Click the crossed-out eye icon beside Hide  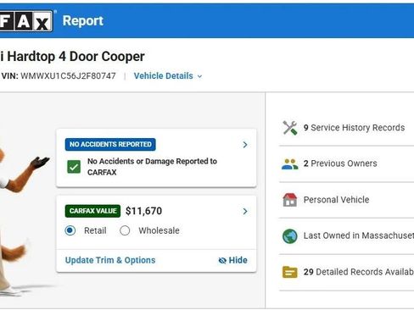click(x=222, y=261)
